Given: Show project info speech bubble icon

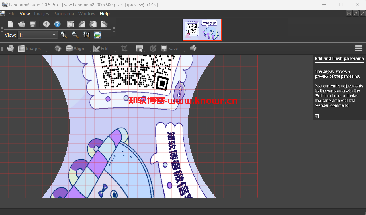Looking at the screenshot, I should pos(46,24).
